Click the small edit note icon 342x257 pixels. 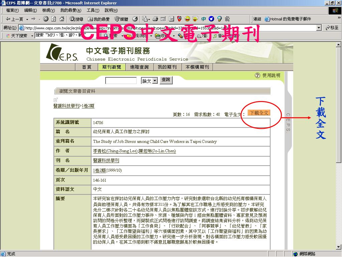tap(56, 100)
